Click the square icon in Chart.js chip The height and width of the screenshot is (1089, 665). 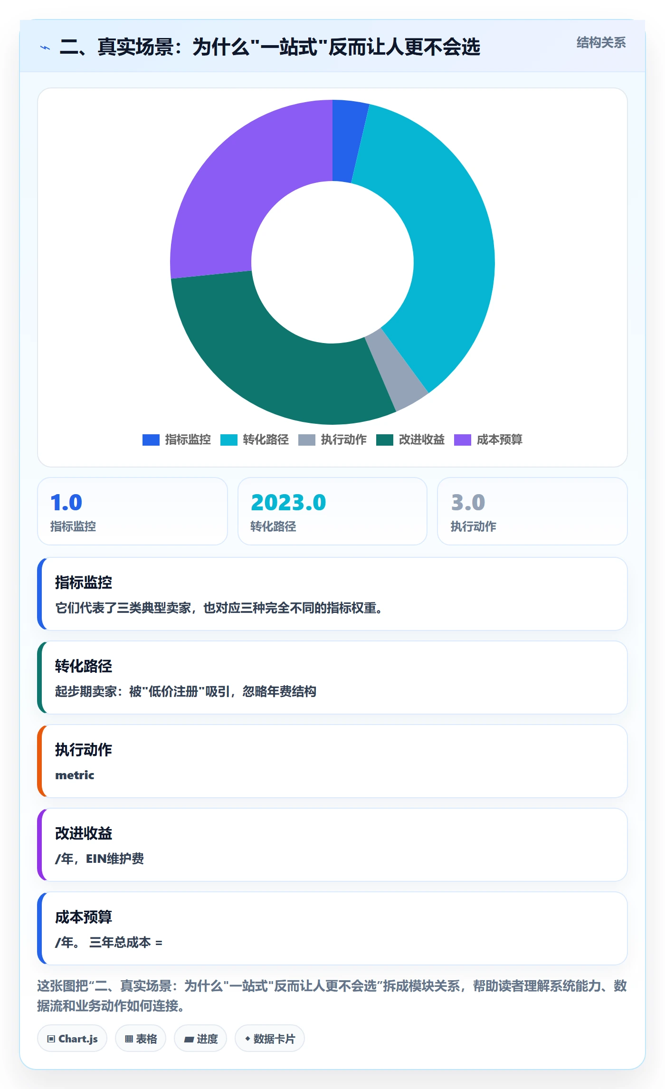51,1039
